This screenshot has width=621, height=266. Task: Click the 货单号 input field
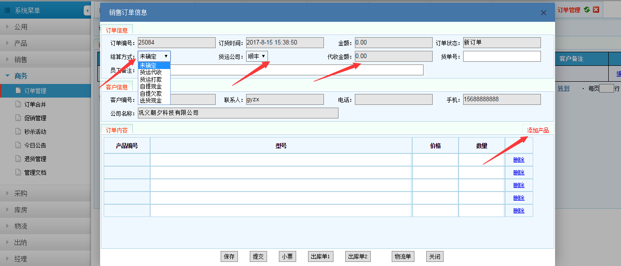coord(502,56)
